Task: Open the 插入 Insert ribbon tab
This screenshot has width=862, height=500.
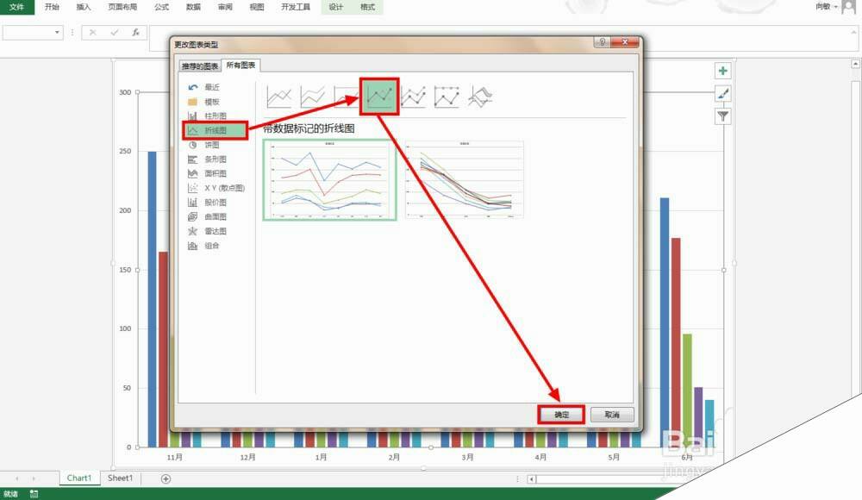Action: click(84, 7)
